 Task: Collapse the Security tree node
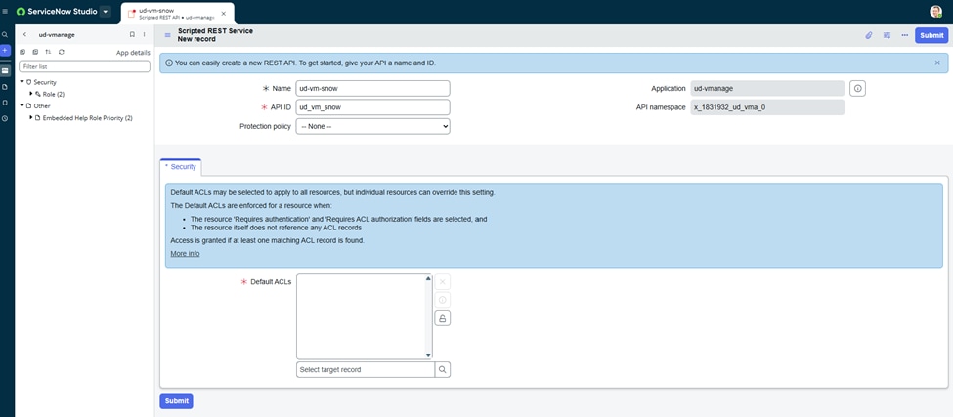click(x=22, y=82)
